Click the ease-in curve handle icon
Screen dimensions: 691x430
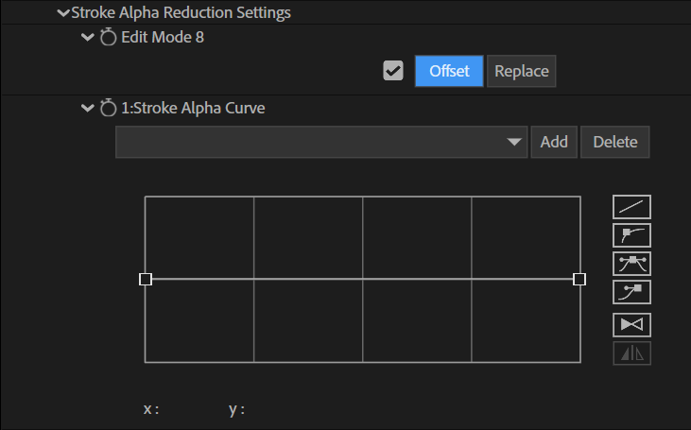click(x=631, y=234)
